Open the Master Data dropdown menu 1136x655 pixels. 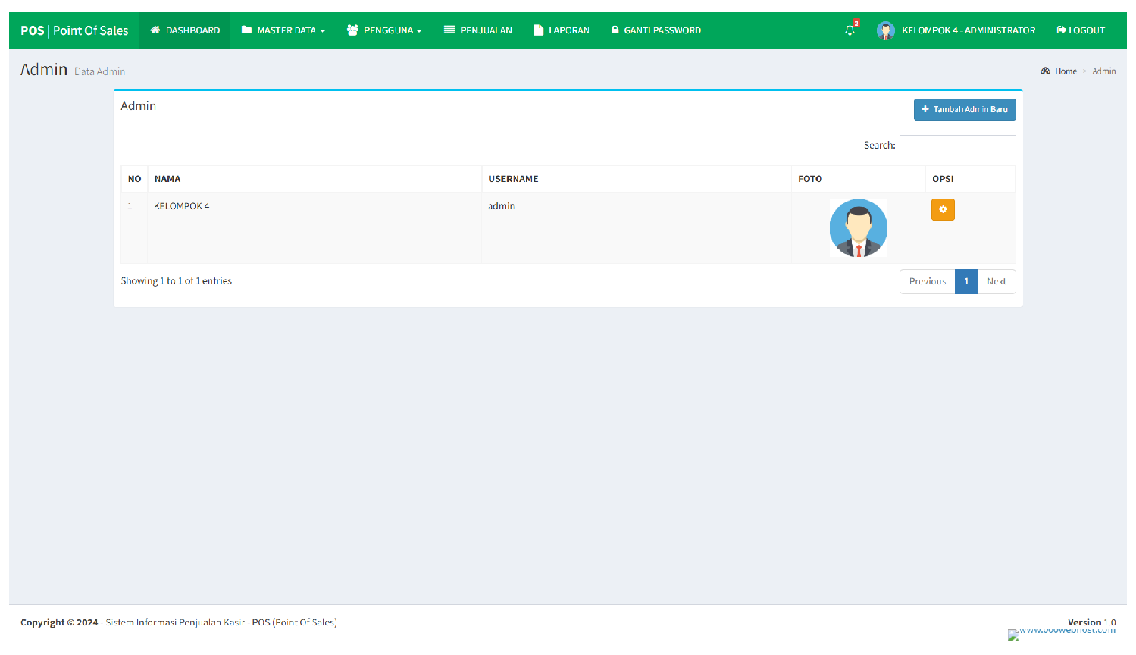tap(282, 30)
